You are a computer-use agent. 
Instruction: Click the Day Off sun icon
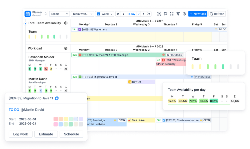coord(130,82)
